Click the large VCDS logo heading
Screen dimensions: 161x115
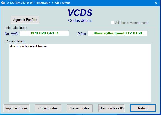pos(80,13)
